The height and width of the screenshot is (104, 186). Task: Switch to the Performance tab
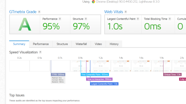tap(41, 44)
